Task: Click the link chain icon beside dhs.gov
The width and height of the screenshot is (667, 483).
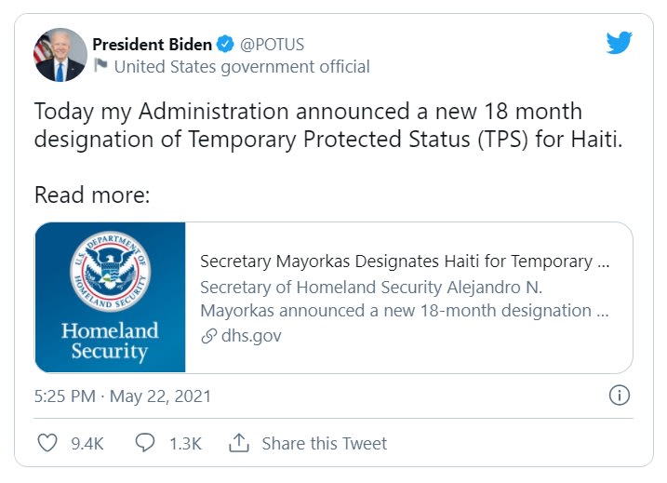Action: [208, 336]
